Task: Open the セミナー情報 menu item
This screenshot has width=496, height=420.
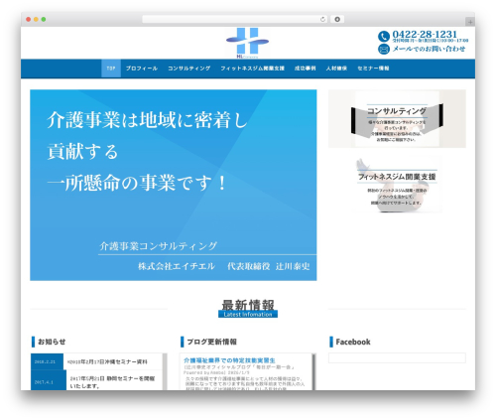Action: pyautogui.click(x=373, y=69)
